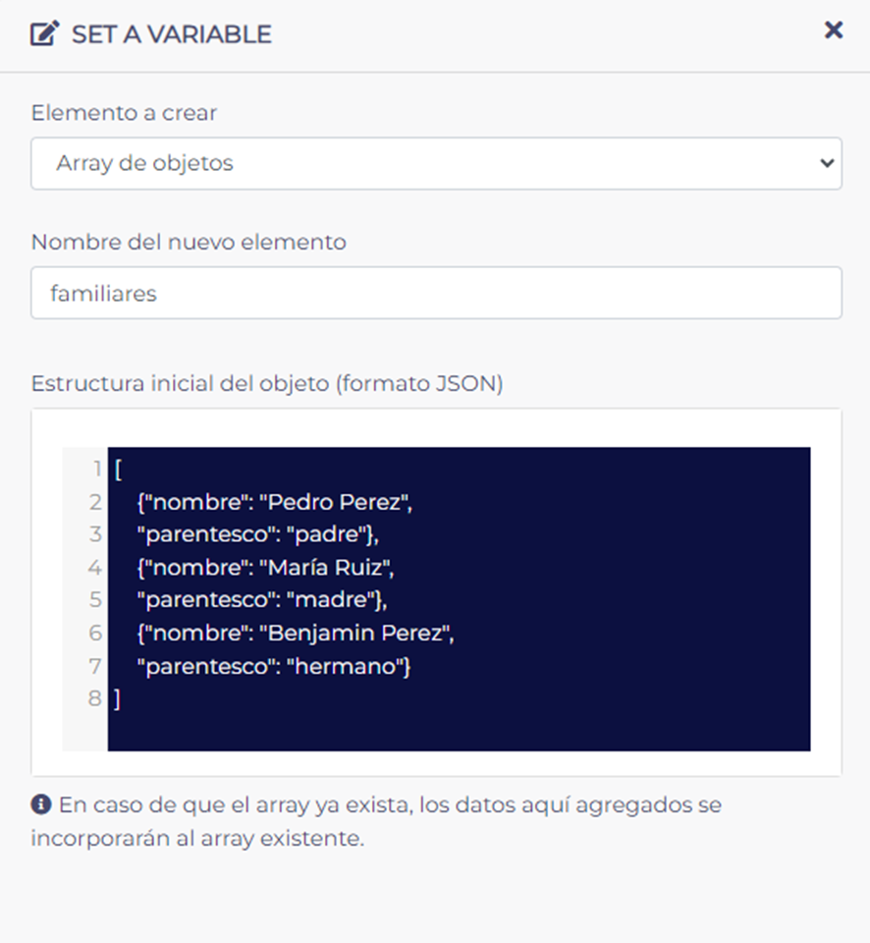Click the 'Nombre del nuevo elemento' label
The height and width of the screenshot is (943, 870).
pyautogui.click(x=189, y=242)
